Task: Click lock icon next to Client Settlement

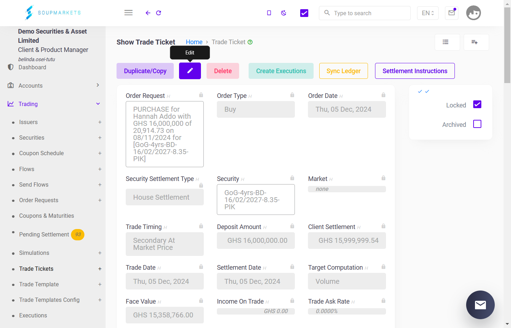Action: 384,226
